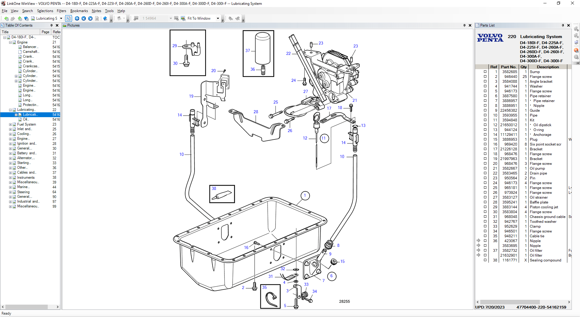Open the Fit To Window zoom dropdown
The width and height of the screenshot is (580, 317).
[x=218, y=18]
